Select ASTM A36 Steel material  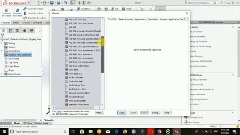point(76,78)
